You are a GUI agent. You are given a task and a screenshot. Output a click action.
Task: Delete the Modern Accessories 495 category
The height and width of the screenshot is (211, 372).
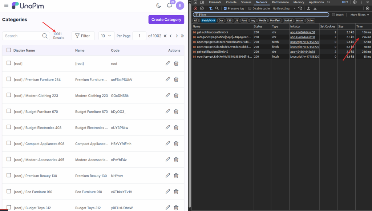tap(176, 159)
